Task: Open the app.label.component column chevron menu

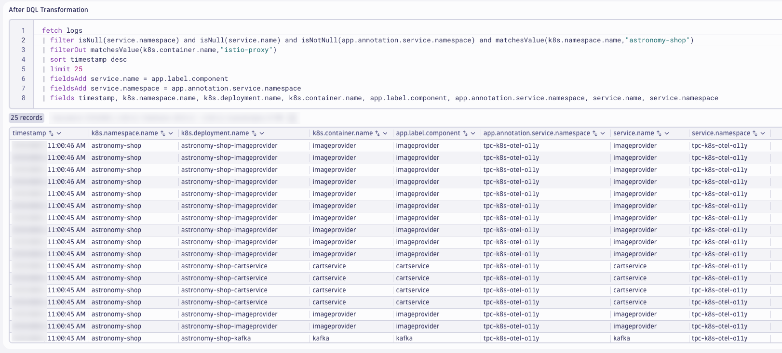Action: [473, 133]
